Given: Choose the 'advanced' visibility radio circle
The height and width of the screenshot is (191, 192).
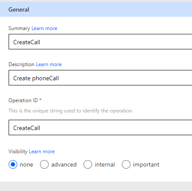Looking at the screenshot, I should tap(44, 164).
